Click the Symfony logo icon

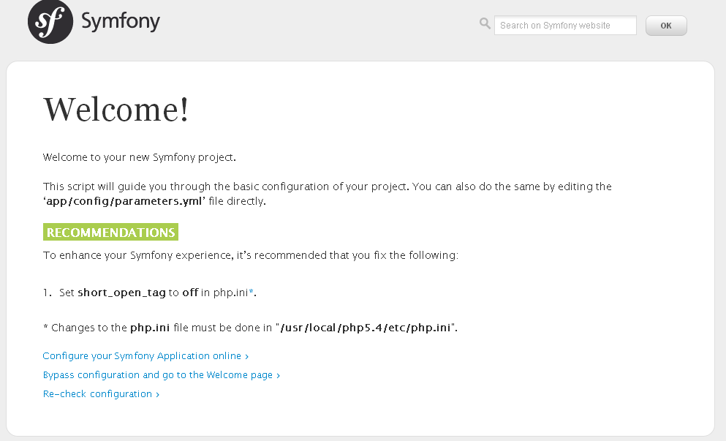(50, 22)
